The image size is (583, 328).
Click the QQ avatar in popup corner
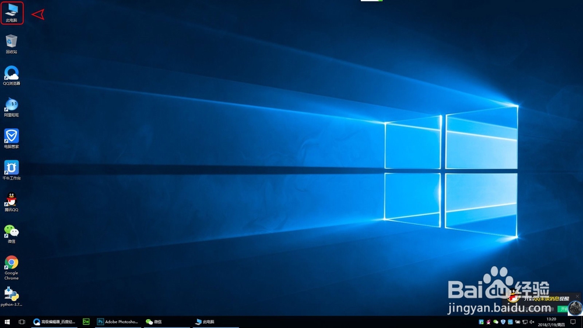click(575, 308)
